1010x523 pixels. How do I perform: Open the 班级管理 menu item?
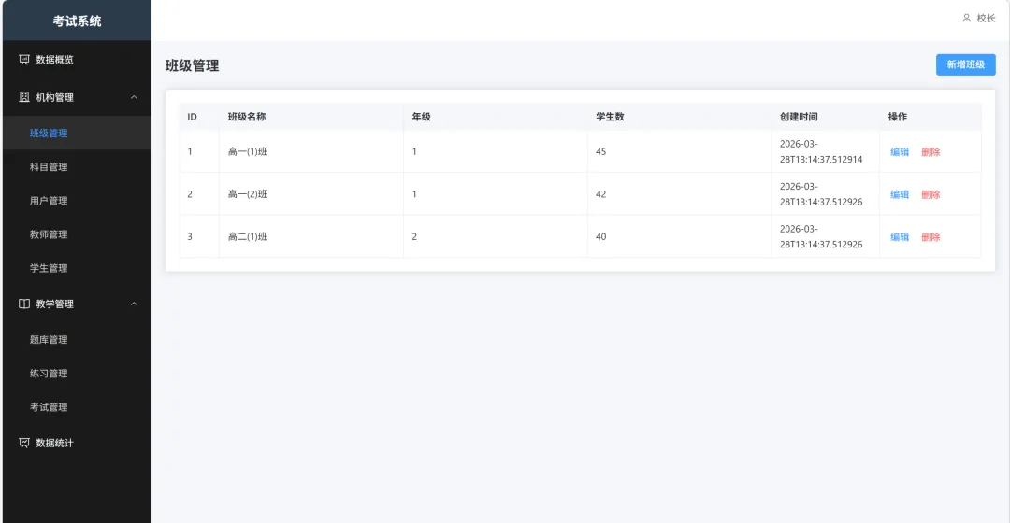point(78,134)
